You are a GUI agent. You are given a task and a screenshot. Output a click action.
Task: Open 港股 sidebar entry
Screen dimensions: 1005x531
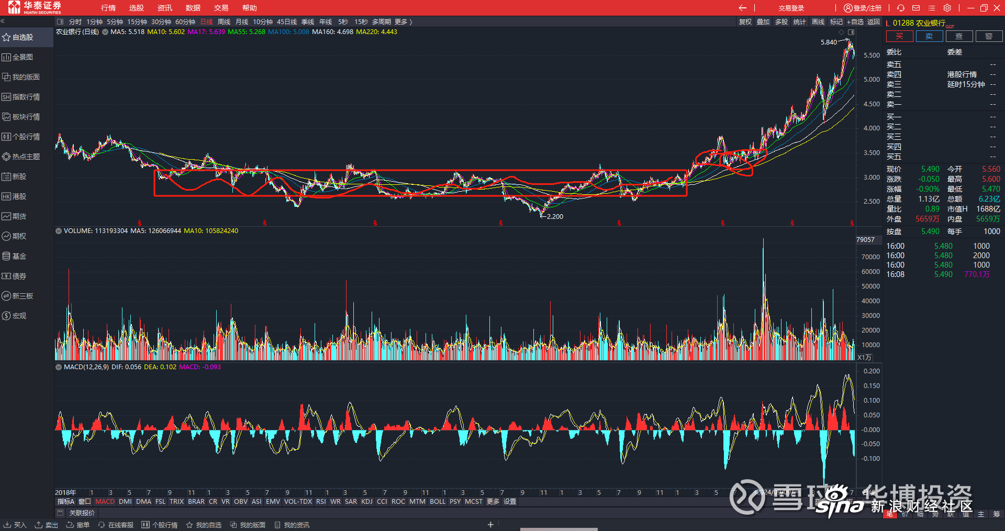point(15,196)
